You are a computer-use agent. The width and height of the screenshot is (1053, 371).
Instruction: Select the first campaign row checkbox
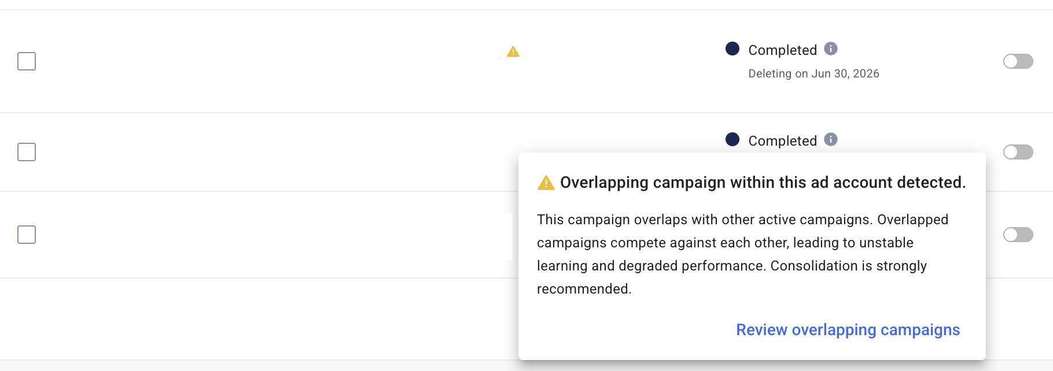click(27, 61)
